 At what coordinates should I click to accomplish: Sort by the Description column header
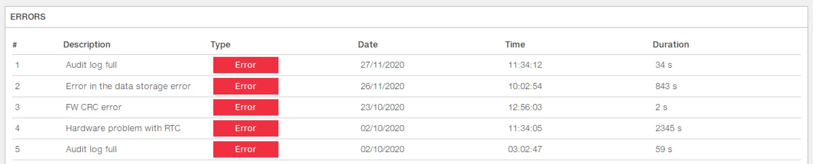tap(87, 44)
